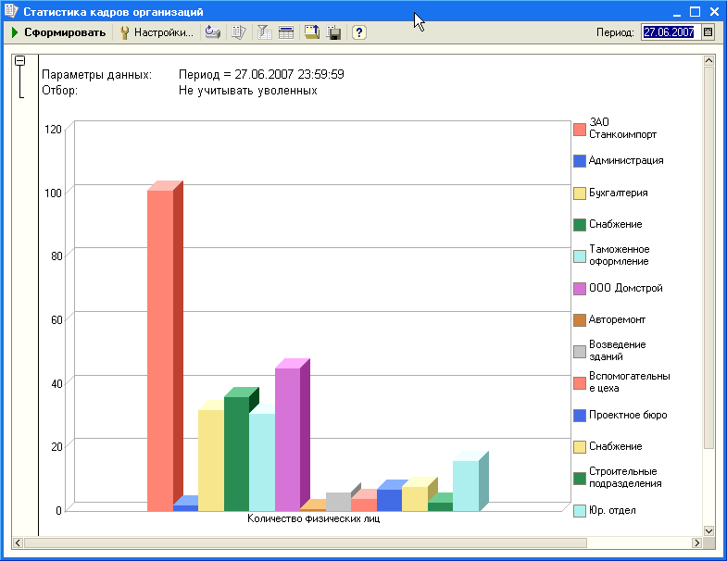Open the Настройки... settings dialog
Viewport: 727px width, 561px height.
157,32
